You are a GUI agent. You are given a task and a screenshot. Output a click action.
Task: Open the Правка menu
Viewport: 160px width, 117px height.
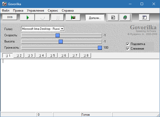[18, 11]
